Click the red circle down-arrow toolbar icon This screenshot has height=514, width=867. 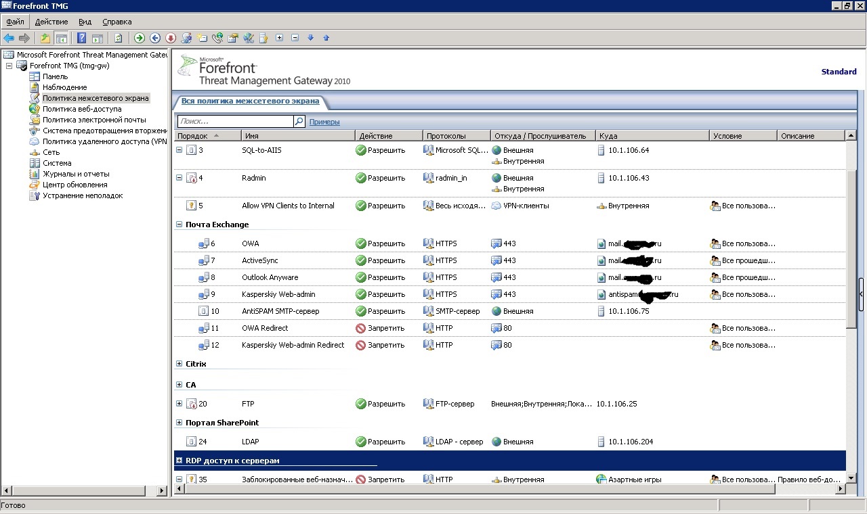pos(171,38)
